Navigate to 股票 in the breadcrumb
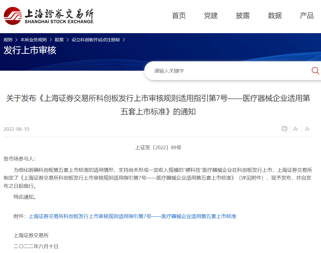Viewport: 321px width, 253px height. pos(59,39)
